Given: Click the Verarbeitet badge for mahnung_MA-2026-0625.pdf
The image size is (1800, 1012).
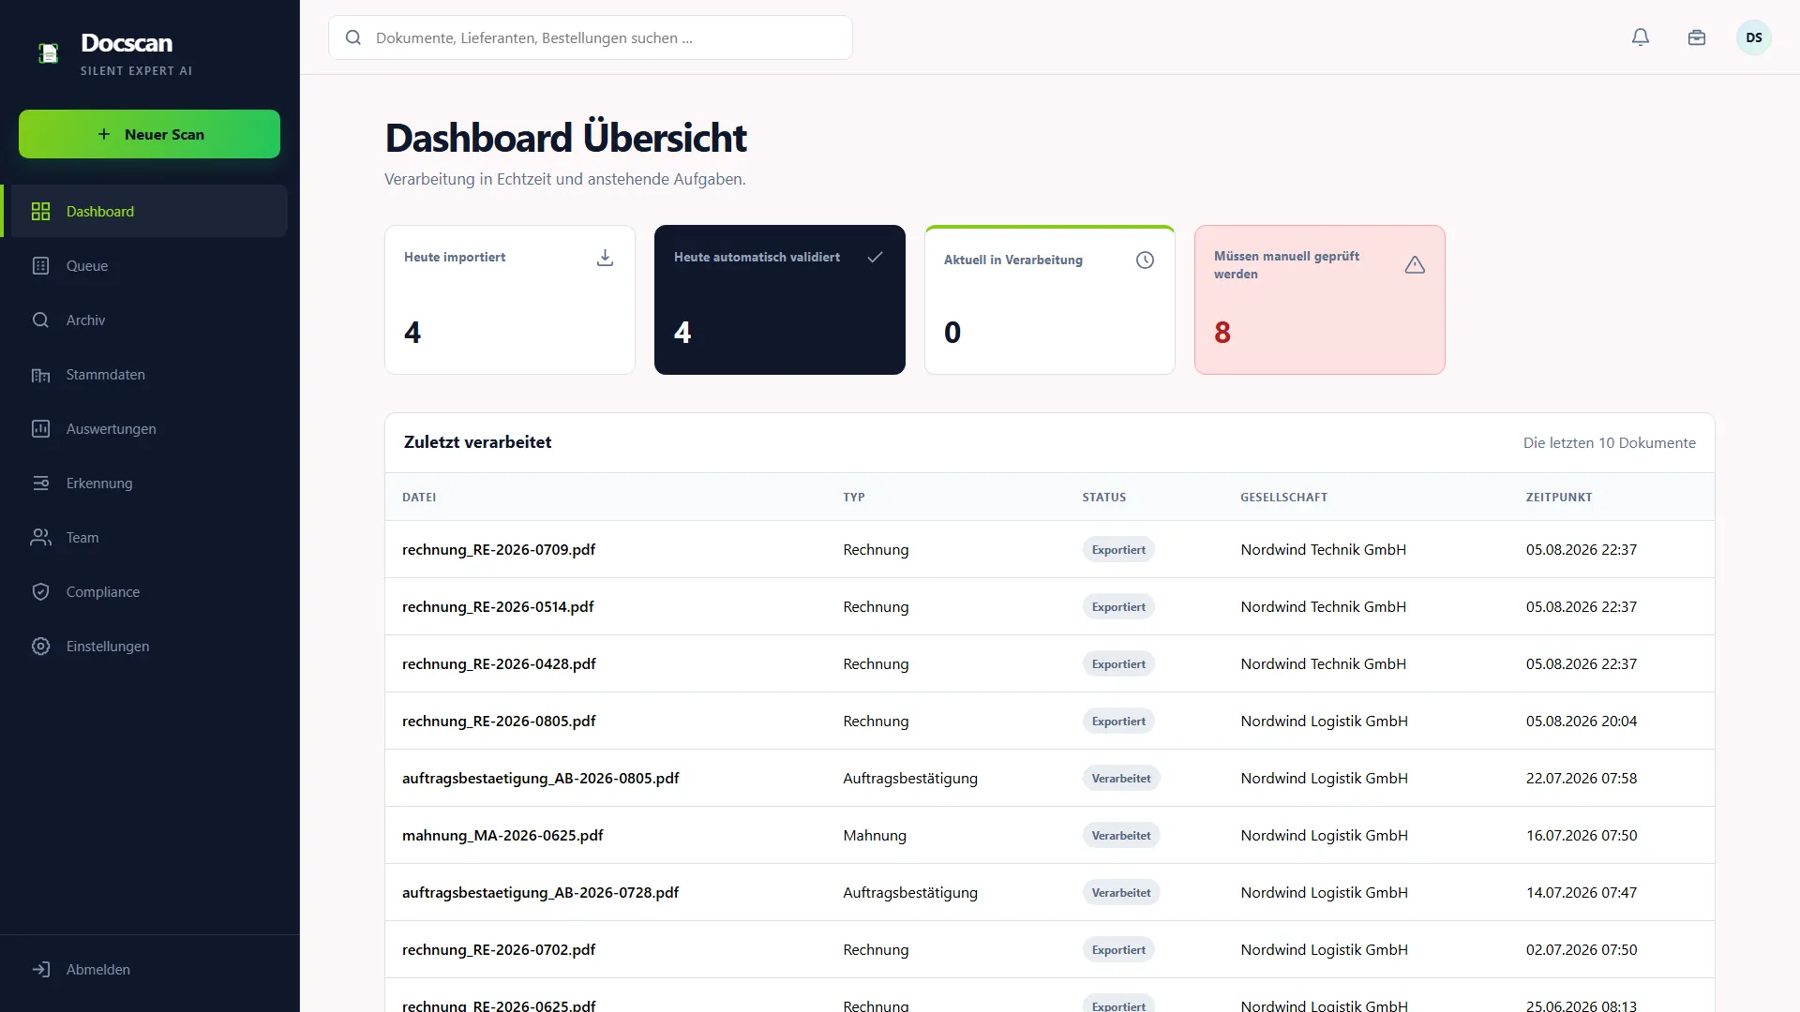Looking at the screenshot, I should click(1121, 836).
